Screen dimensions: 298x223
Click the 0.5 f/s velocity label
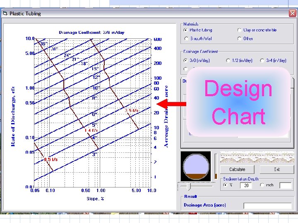(x=51, y=159)
